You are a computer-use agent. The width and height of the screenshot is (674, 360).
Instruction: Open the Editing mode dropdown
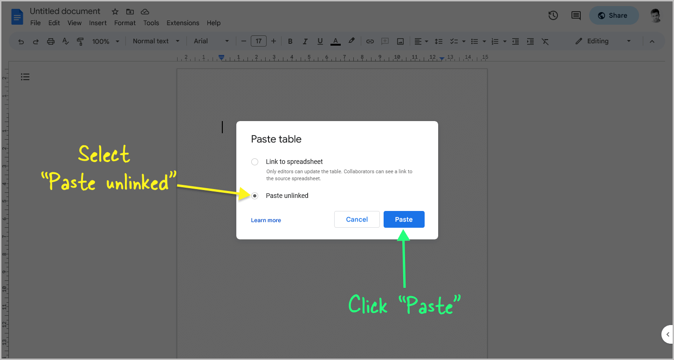[x=603, y=41]
